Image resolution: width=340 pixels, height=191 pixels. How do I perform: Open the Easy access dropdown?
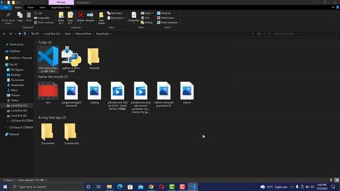[116, 18]
